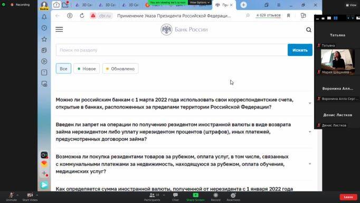The image size is (360, 203).
Task: Unmute the microphone
Action: point(11,197)
